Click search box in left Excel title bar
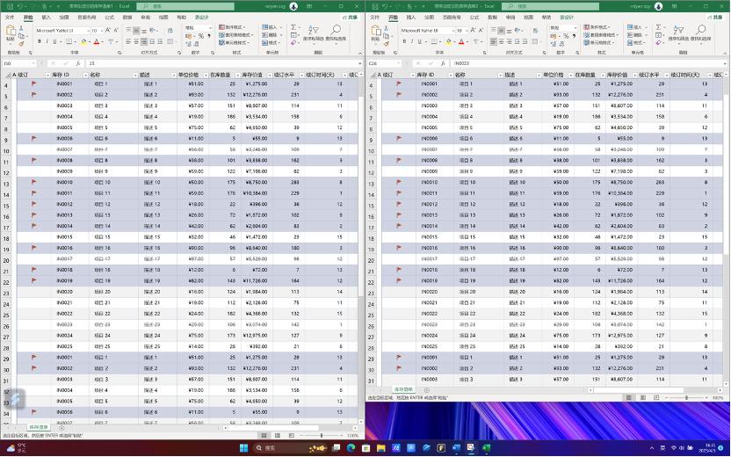 [185, 6]
